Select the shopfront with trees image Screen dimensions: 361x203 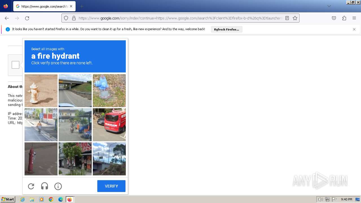75,159
